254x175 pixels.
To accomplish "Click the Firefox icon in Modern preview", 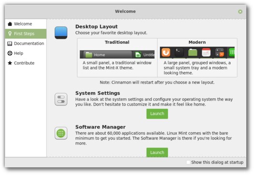I will click(x=166, y=52).
